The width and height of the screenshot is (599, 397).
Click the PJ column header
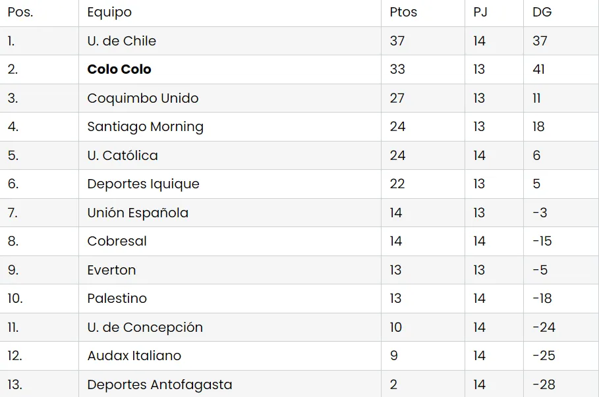click(480, 12)
